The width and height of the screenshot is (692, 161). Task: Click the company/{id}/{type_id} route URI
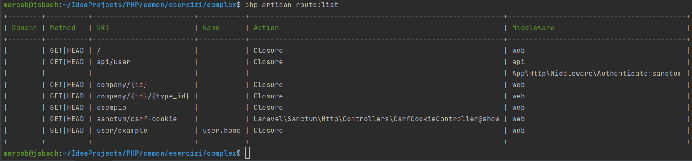click(x=143, y=96)
